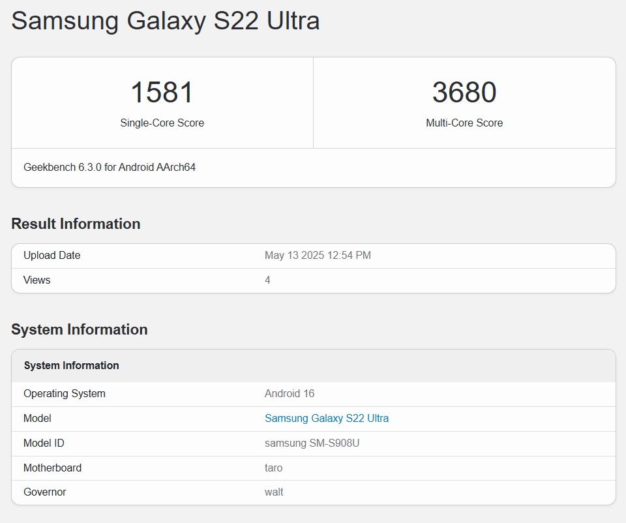Select the Multi-Core Score of 3680
626x523 pixels.
click(x=464, y=93)
